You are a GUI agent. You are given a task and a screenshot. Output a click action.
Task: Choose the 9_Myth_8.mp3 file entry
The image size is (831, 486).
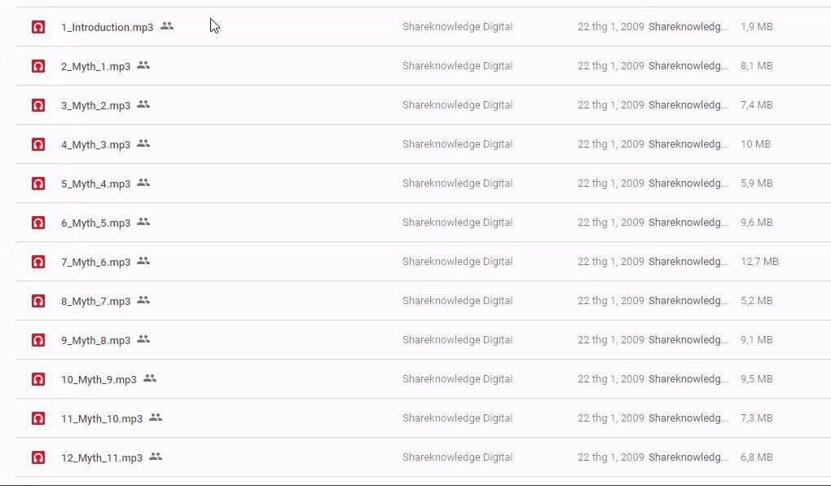coord(95,340)
